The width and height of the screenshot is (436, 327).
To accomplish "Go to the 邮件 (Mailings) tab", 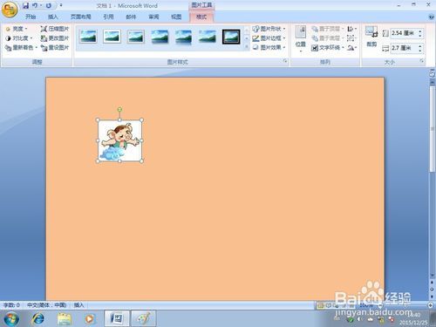I will coord(131,17).
